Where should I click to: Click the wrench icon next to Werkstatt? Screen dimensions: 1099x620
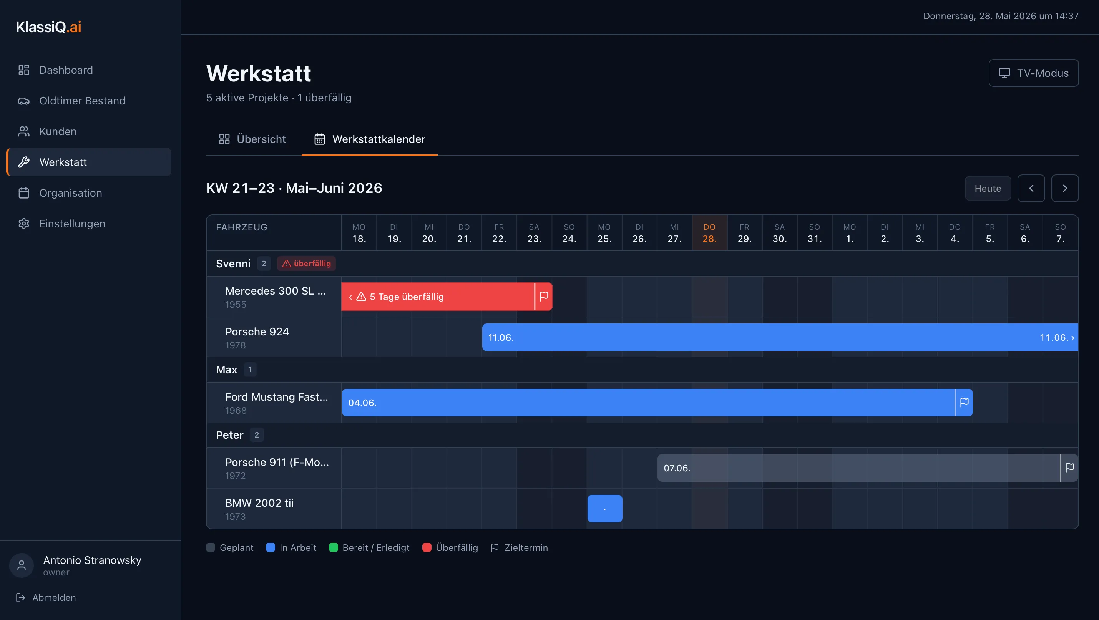coord(24,162)
